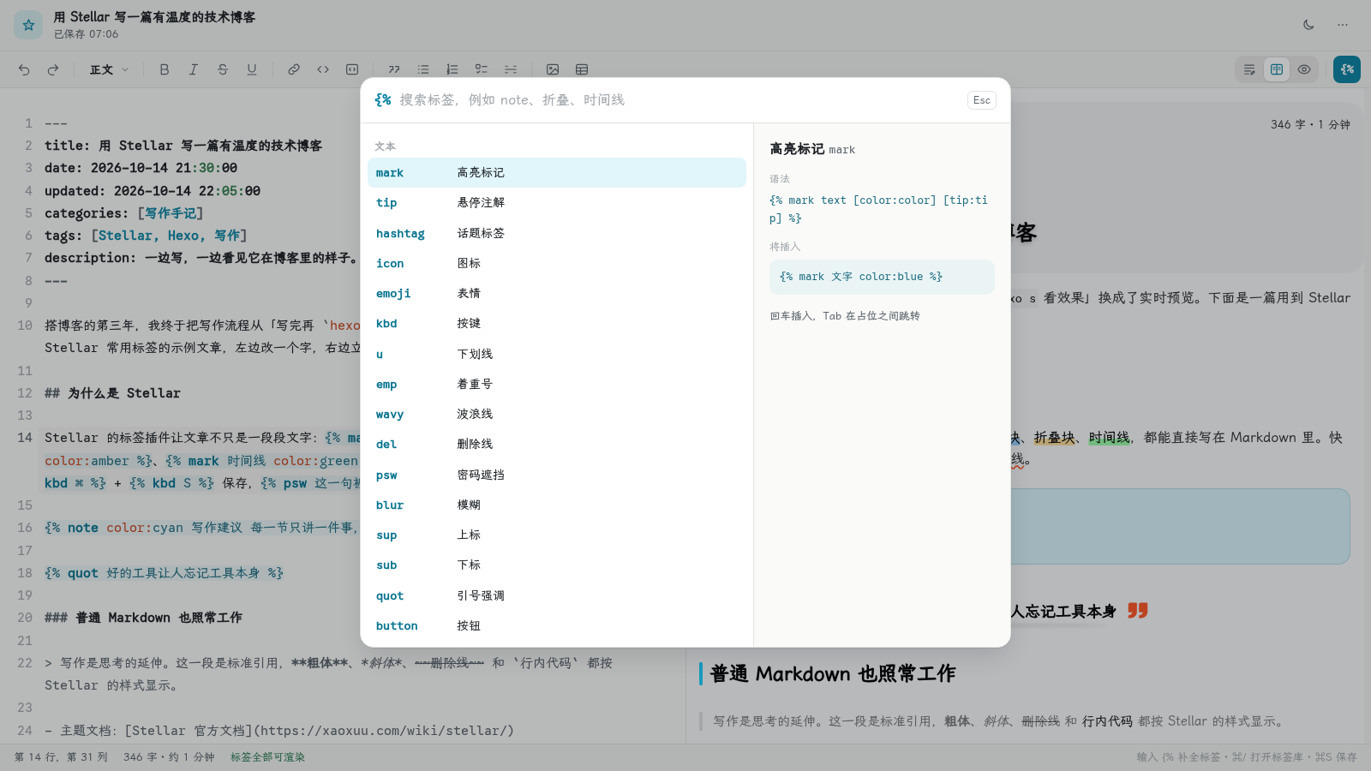
Task: Insert a blockquote with the quote icon
Action: (394, 69)
